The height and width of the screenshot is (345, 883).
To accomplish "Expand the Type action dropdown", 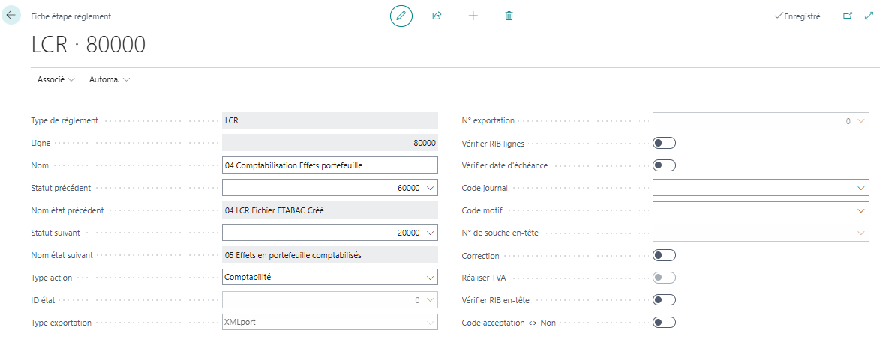I will (430, 278).
